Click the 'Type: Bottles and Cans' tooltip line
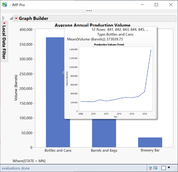 (x=115, y=34)
